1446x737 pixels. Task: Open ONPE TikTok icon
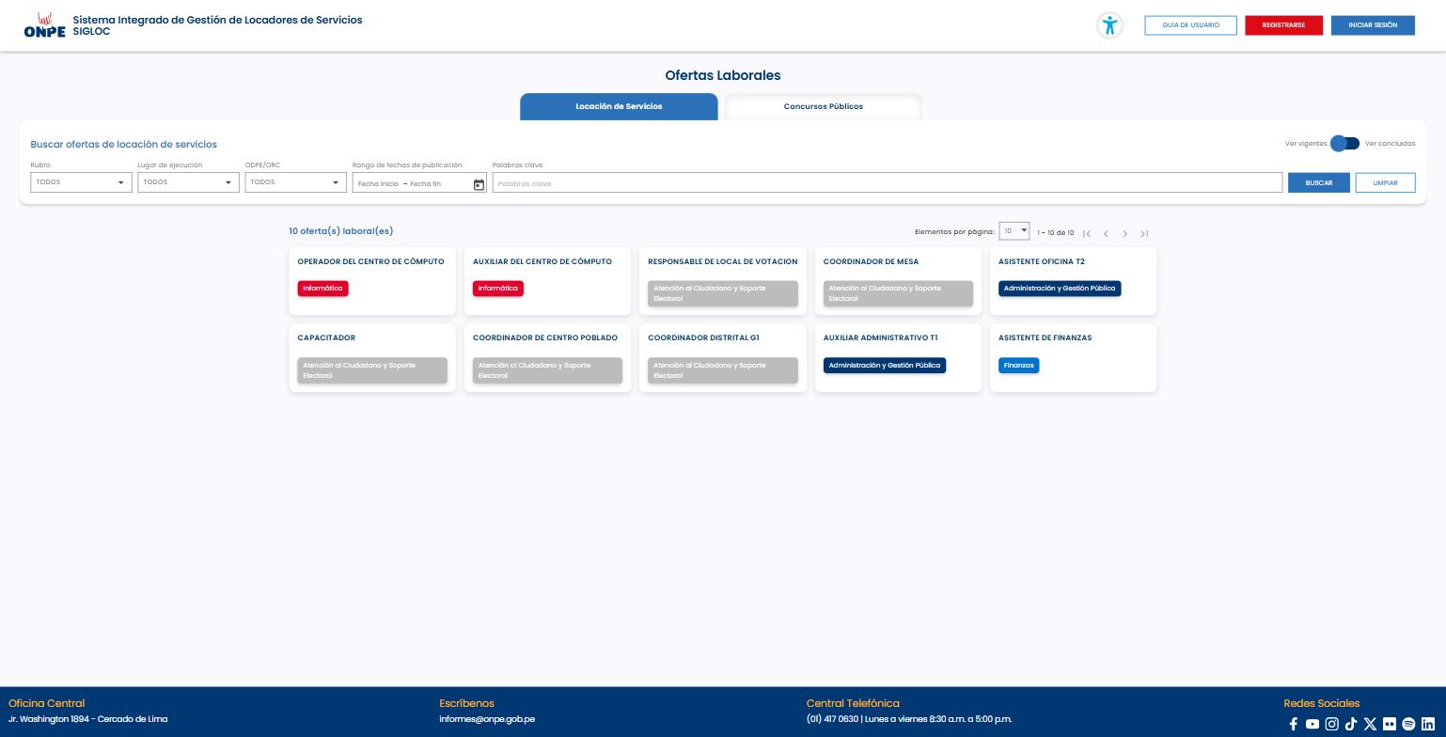coord(1351,724)
